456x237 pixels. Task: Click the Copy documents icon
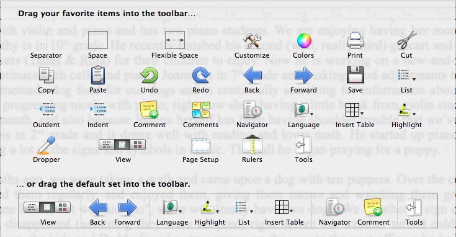click(x=47, y=75)
